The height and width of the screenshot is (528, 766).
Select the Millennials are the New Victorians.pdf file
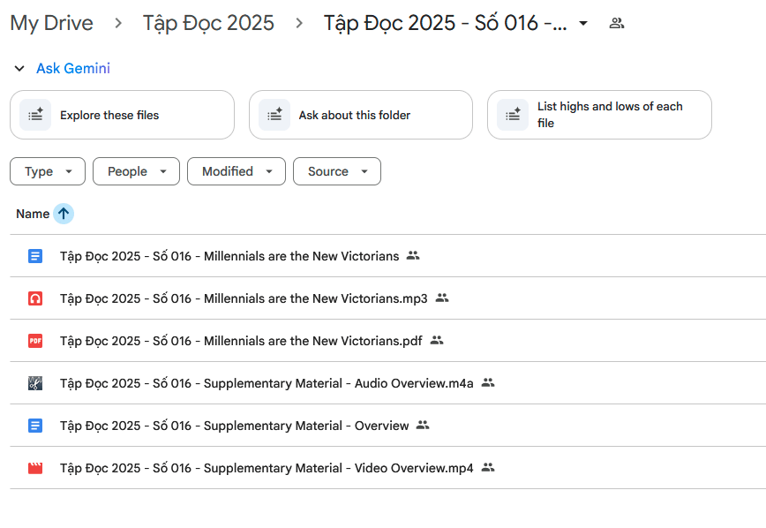(241, 341)
